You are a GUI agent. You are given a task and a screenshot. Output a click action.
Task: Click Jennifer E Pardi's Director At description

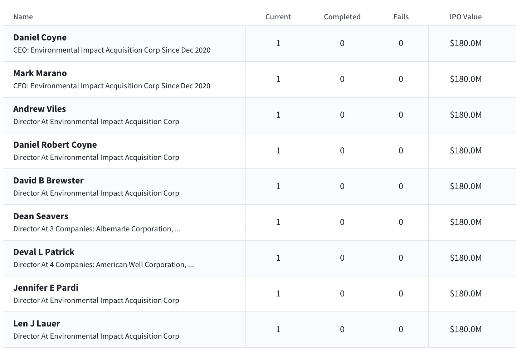[96, 300]
